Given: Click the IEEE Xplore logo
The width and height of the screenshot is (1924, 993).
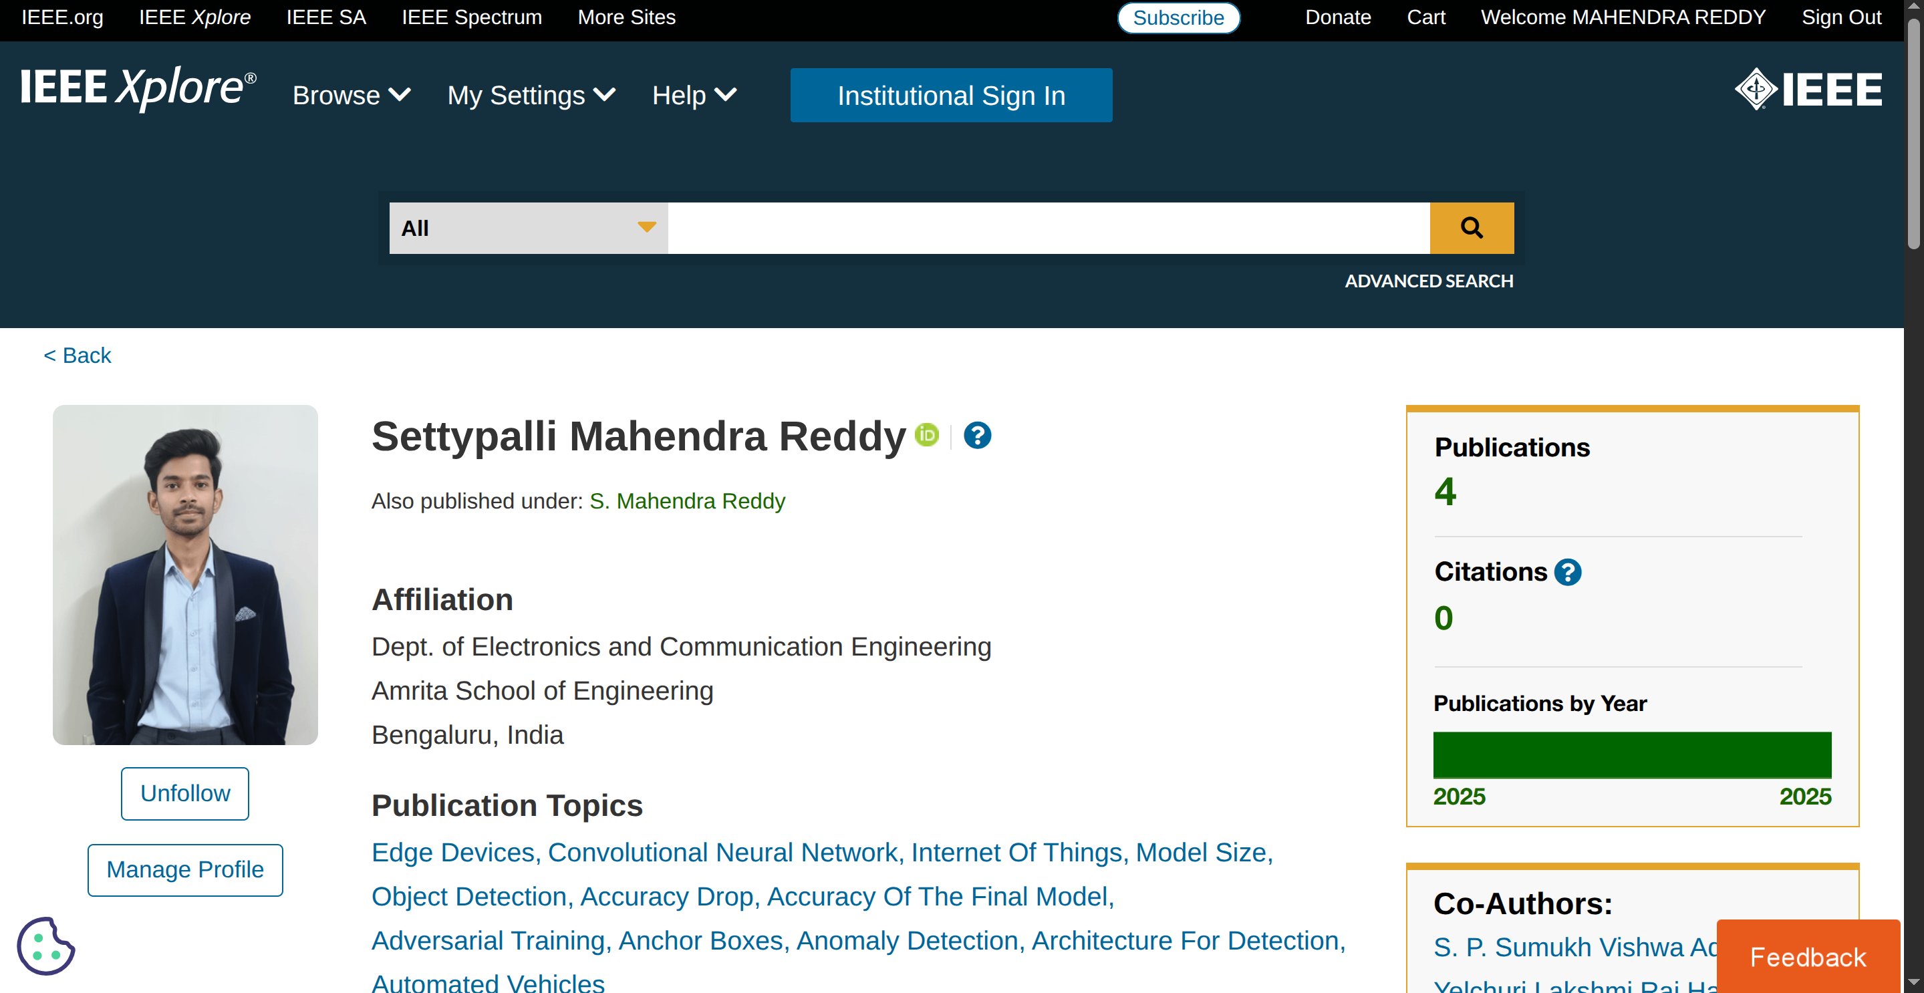Looking at the screenshot, I should (138, 88).
